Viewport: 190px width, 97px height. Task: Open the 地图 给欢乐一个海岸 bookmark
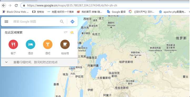61,12
